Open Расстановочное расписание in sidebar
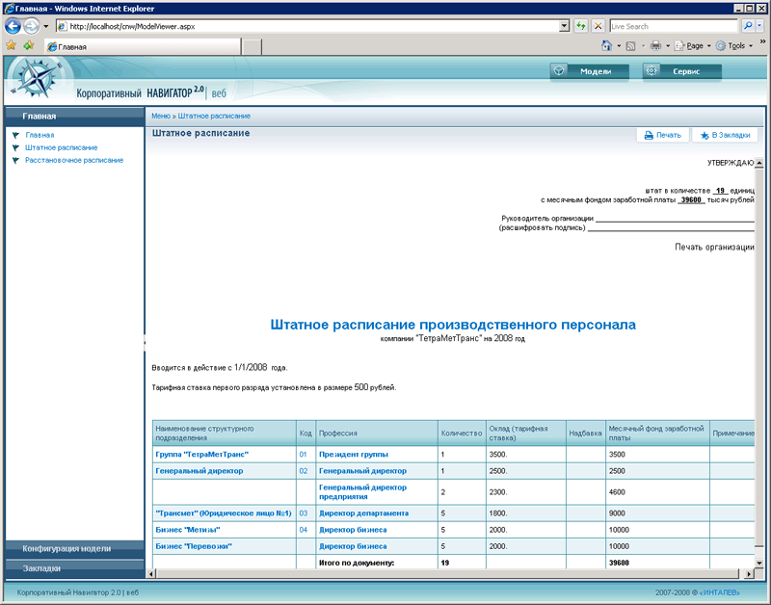The width and height of the screenshot is (771, 605). (74, 160)
